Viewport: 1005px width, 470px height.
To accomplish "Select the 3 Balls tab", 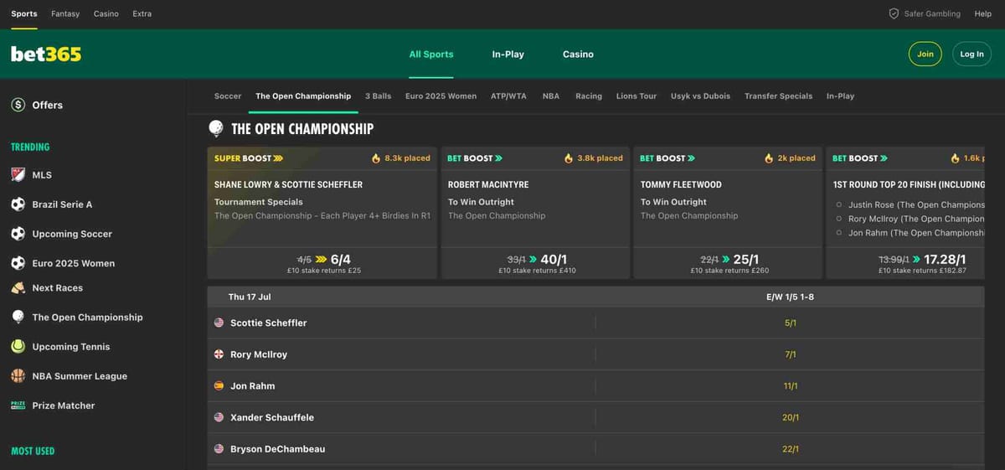I will point(379,96).
